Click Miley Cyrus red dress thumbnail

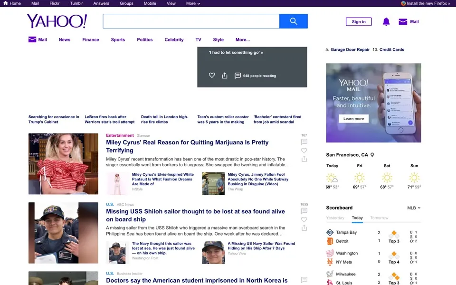pyautogui.click(x=63, y=164)
